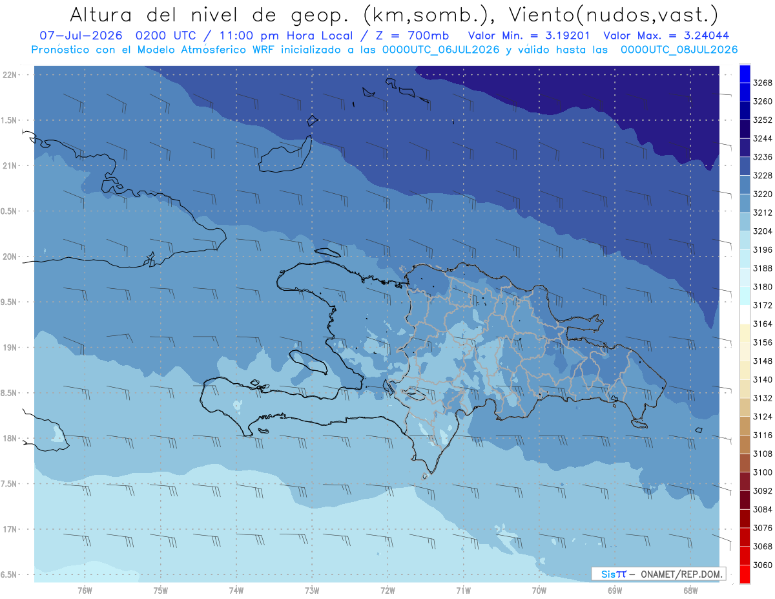Click the '21N' latitude axis label
The height and width of the screenshot is (599, 775).
click(x=10, y=165)
